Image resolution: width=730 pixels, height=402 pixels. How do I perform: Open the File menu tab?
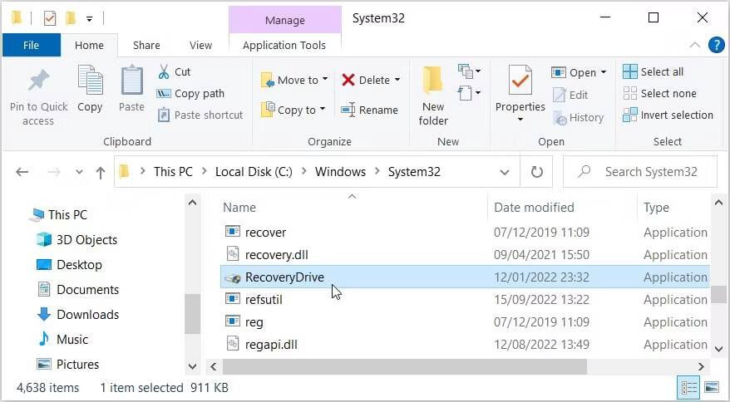tap(32, 45)
